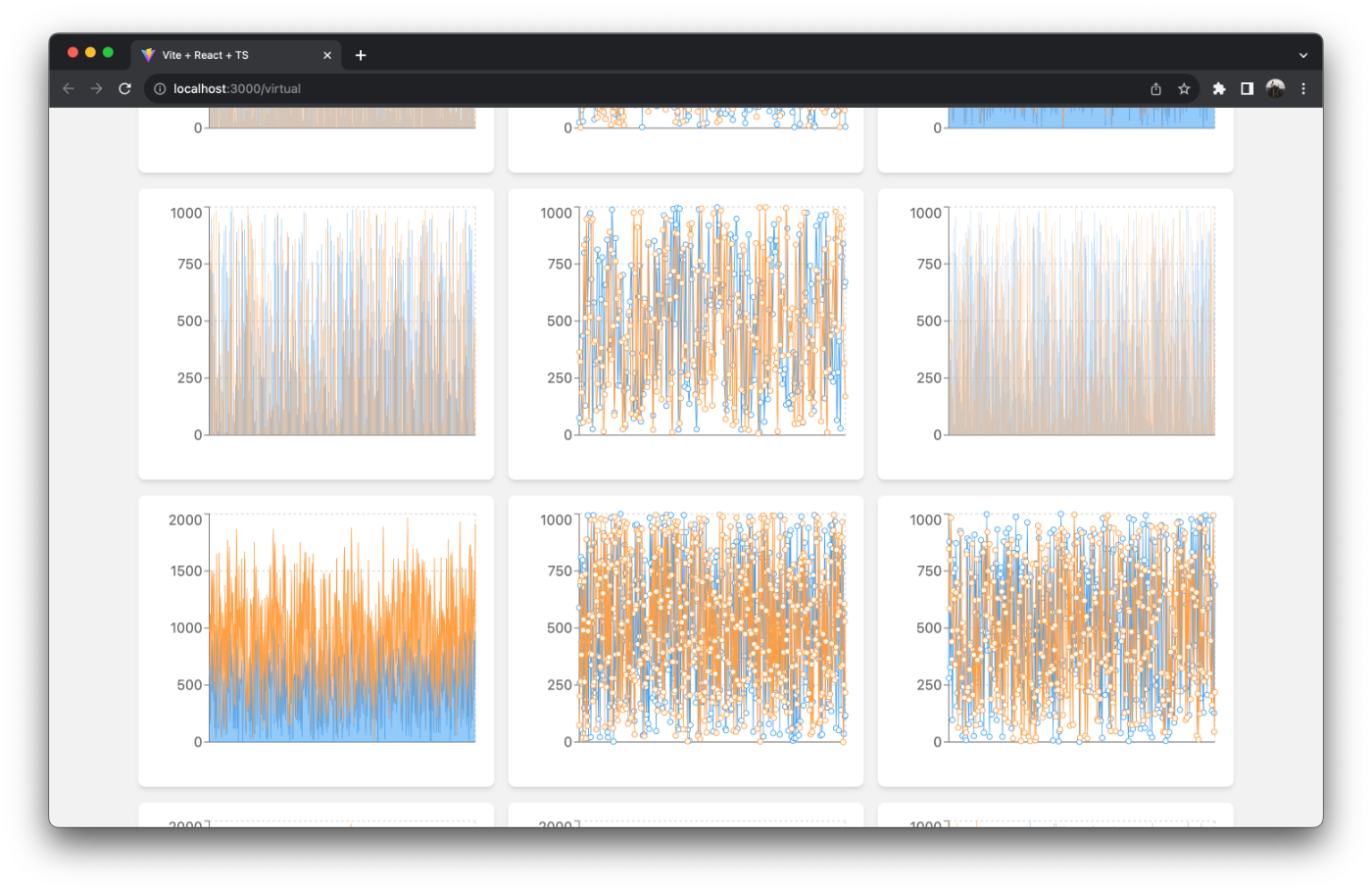The height and width of the screenshot is (892, 1372).
Task: Click the 1500 axis label on stacked chart
Action: coord(185,570)
